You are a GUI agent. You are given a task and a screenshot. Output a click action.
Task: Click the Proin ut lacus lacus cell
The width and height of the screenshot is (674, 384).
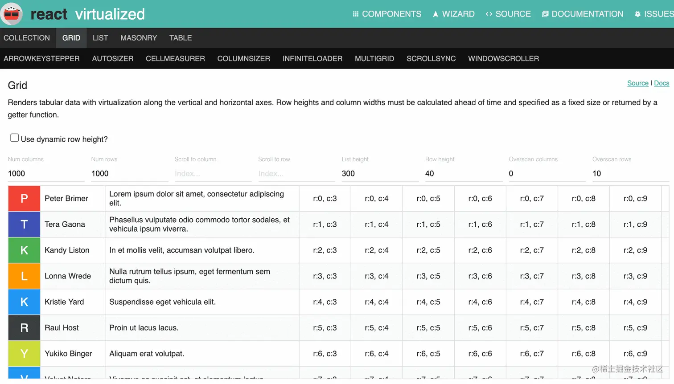pyautogui.click(x=202, y=328)
